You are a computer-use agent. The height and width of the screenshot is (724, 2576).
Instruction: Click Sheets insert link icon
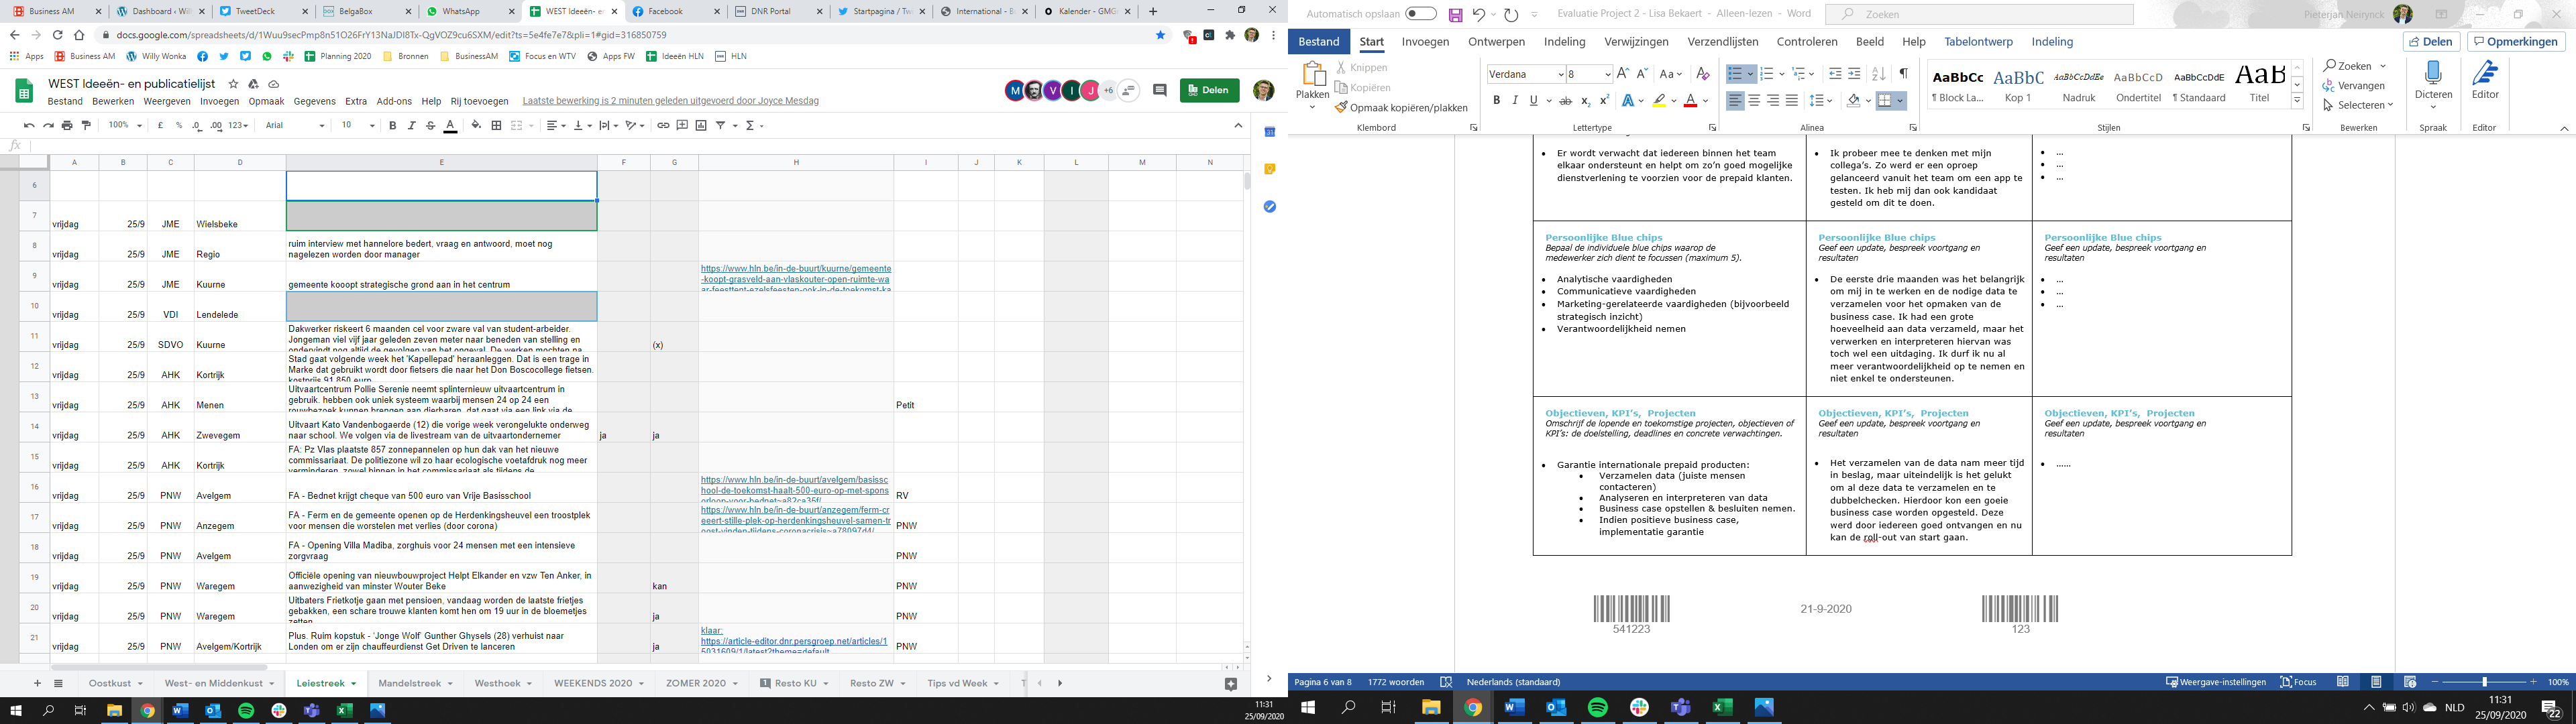(x=663, y=126)
